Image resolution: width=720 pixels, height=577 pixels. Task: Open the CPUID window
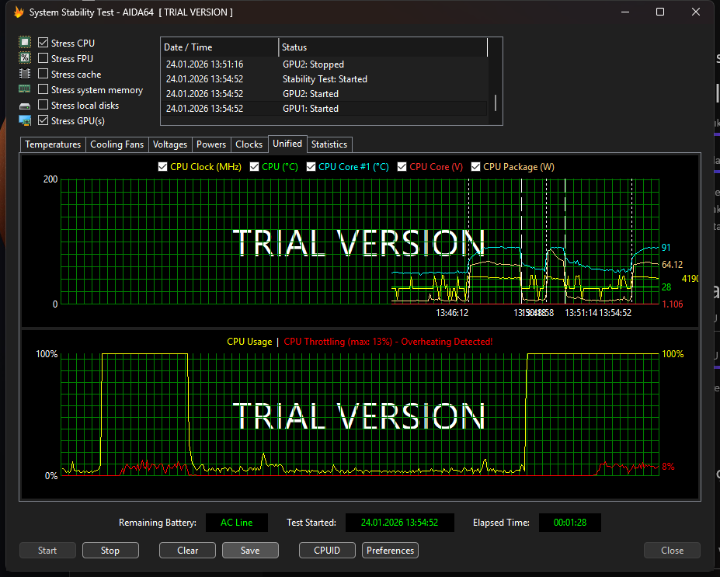click(x=327, y=550)
